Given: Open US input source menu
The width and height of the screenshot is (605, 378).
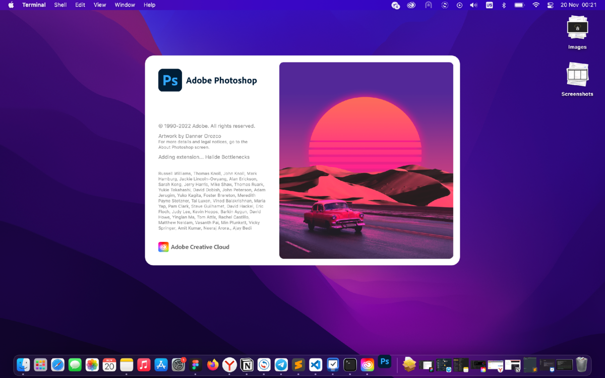Looking at the screenshot, I should tap(489, 5).
